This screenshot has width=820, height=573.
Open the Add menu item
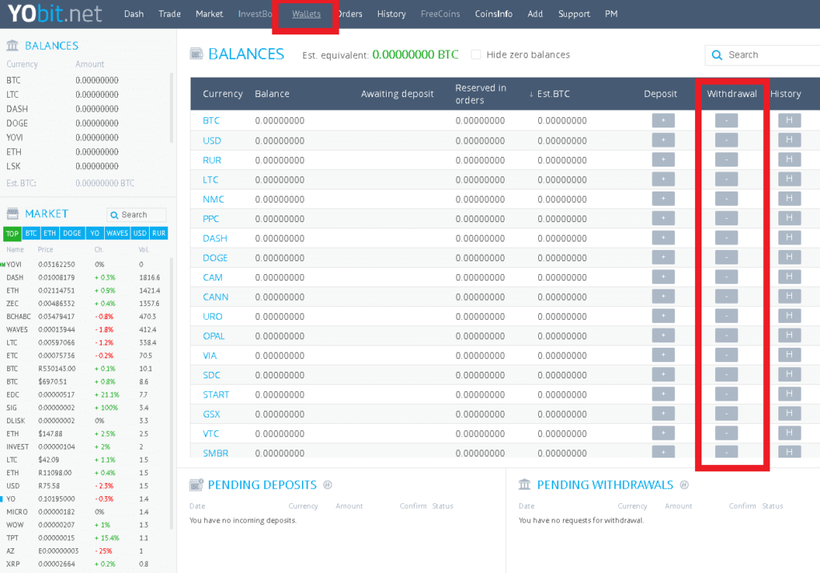[535, 14]
